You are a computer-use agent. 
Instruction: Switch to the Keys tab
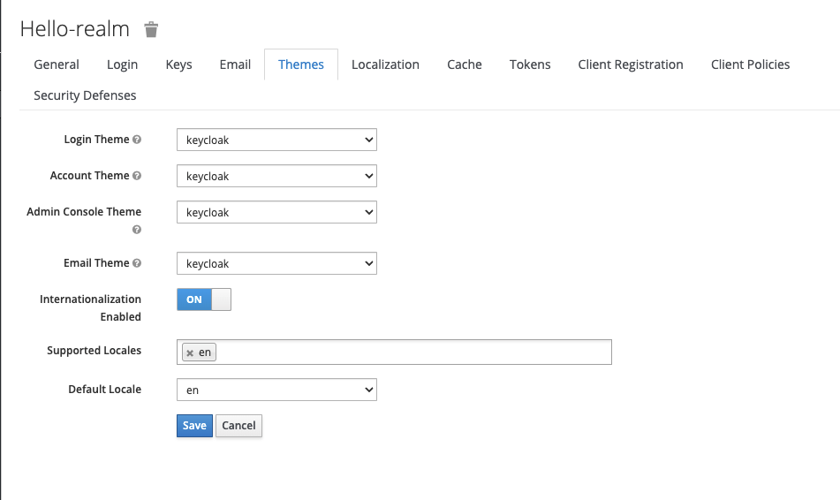pyautogui.click(x=179, y=64)
